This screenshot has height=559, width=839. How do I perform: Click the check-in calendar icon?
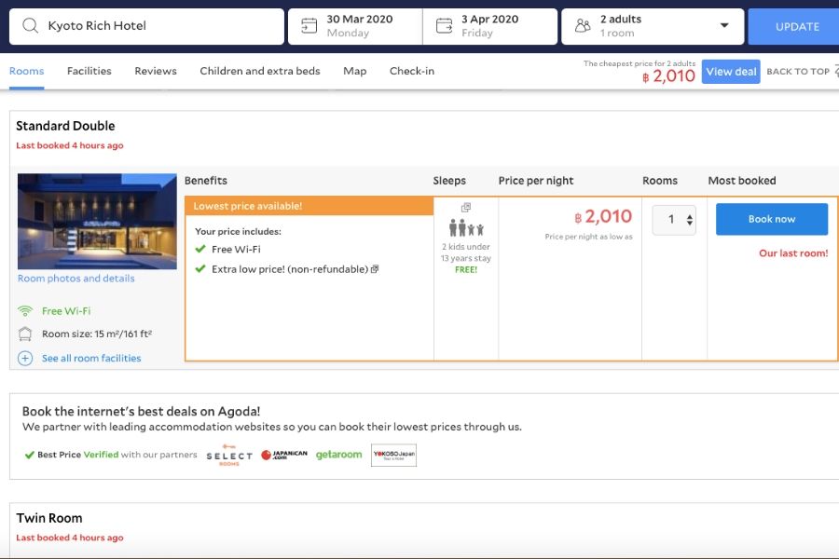click(x=309, y=26)
